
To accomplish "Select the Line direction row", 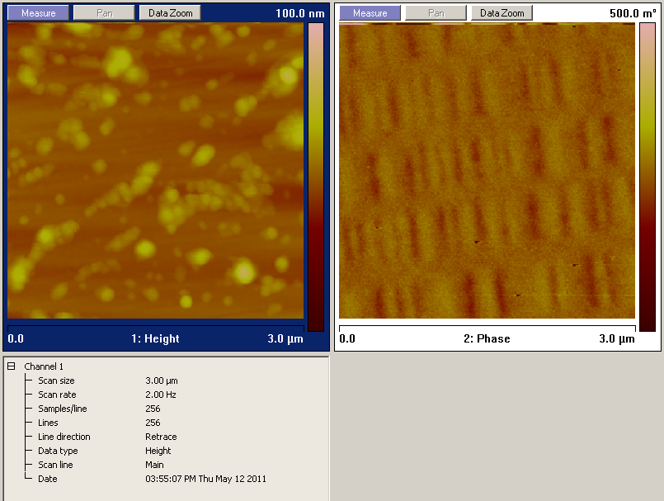I will [107, 437].
